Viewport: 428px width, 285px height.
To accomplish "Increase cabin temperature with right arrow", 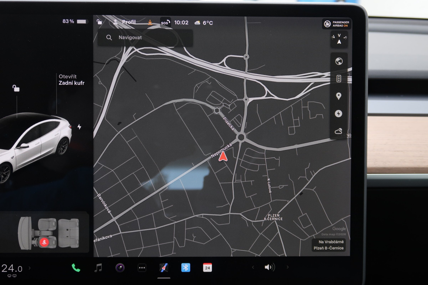I will [x=29, y=268].
